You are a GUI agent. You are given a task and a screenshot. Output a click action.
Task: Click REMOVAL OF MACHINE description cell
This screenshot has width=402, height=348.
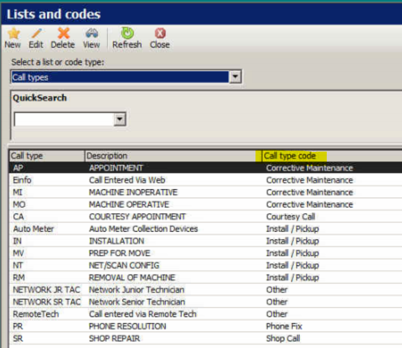(132, 277)
